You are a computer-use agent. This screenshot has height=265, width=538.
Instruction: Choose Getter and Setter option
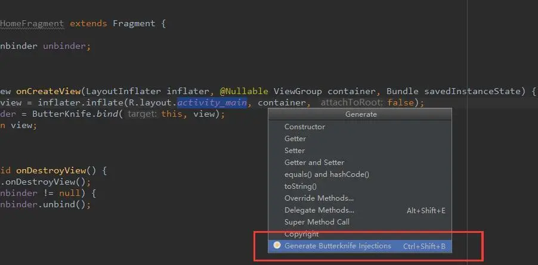coord(360,163)
